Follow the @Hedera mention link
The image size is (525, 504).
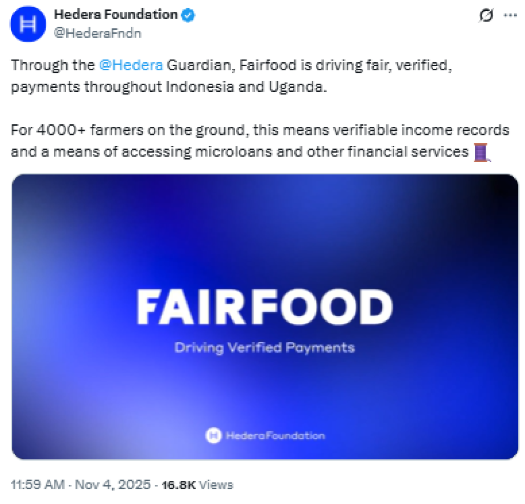click(x=131, y=65)
